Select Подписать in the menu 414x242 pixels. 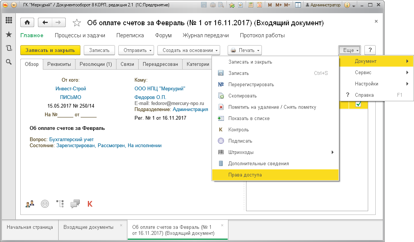[275, 141]
